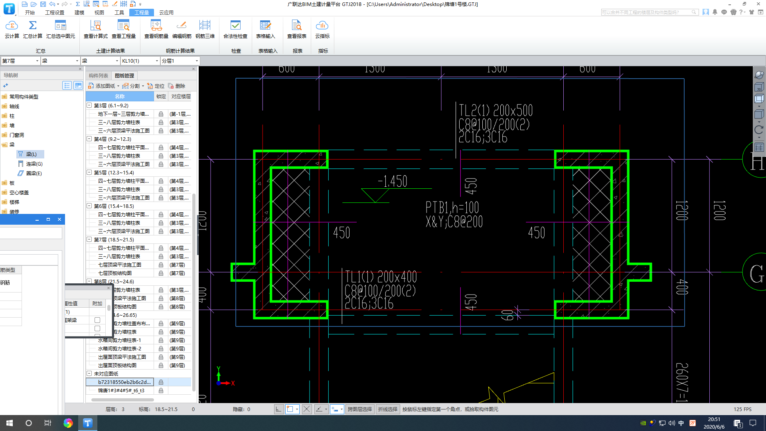Toggle lock for 地下一层~三层剪力墙 drawing
The height and width of the screenshot is (431, 766).
click(x=161, y=114)
